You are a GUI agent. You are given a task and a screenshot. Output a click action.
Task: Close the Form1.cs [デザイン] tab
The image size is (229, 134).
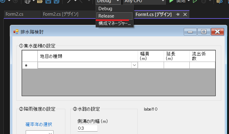pos(185,14)
